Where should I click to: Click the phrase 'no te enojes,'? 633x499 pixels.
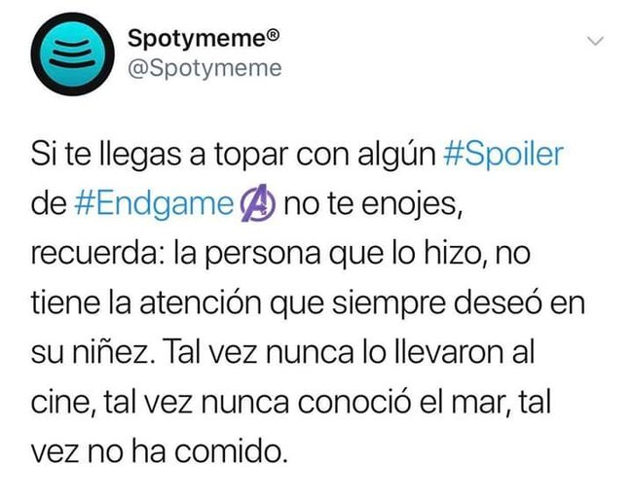pos(373,205)
